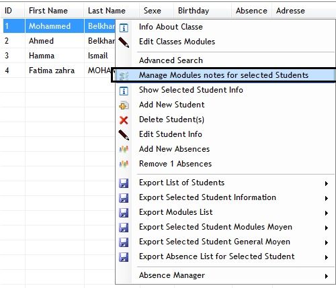Select the Fatima zahra student row
Screen dimensions: 336x288
point(58,70)
